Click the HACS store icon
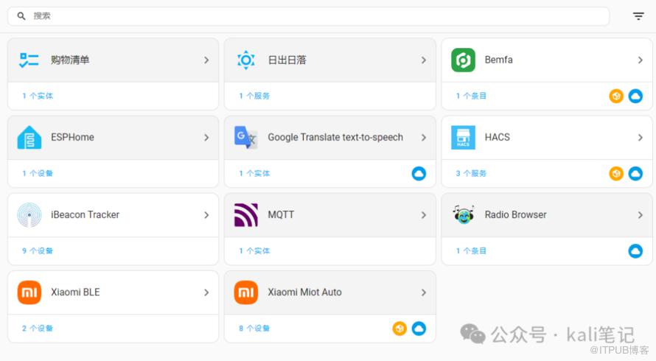 point(463,137)
